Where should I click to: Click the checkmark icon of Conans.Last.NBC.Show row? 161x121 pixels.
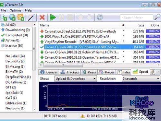pos(42,47)
